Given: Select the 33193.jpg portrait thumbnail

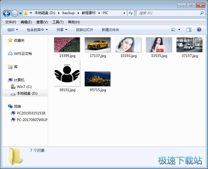Looking at the screenshot, I should (x=128, y=45).
